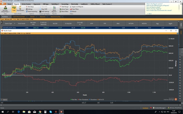The height and width of the screenshot is (114, 183).
Task: Open the LeakBuster tab
Action: point(84,4)
